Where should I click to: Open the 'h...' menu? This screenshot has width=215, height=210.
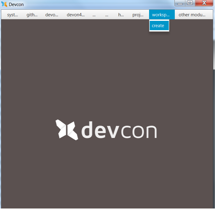pyautogui.click(x=121, y=15)
